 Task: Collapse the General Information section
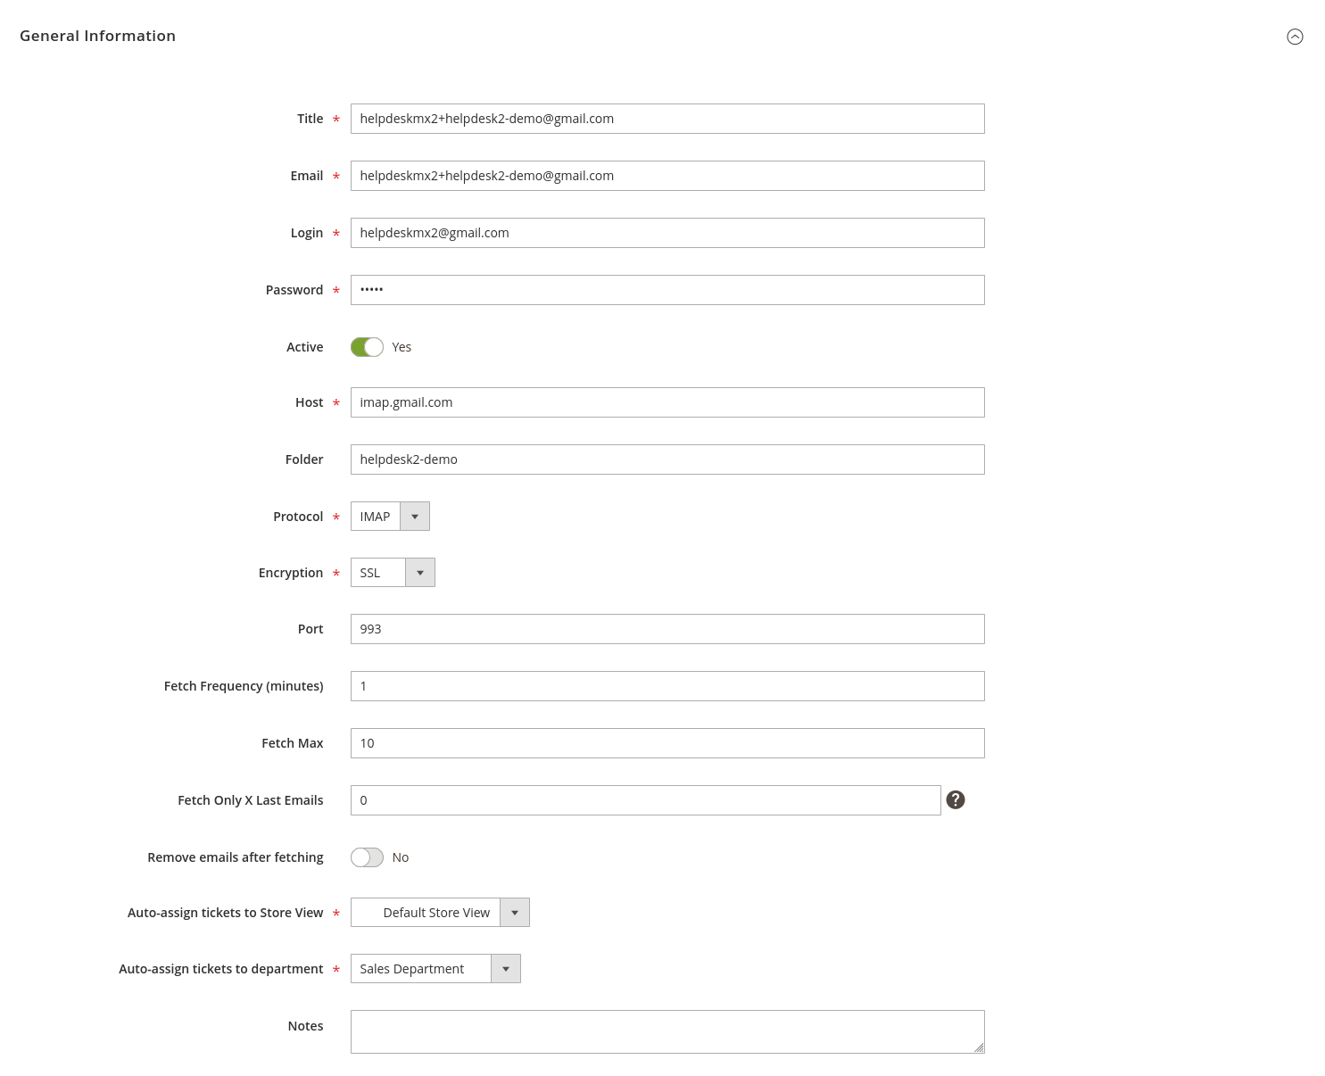point(1295,37)
